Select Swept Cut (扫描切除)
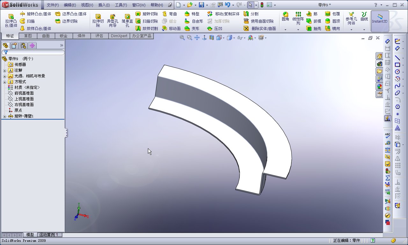The height and width of the screenshot is (245, 408). pyautogui.click(x=147, y=21)
